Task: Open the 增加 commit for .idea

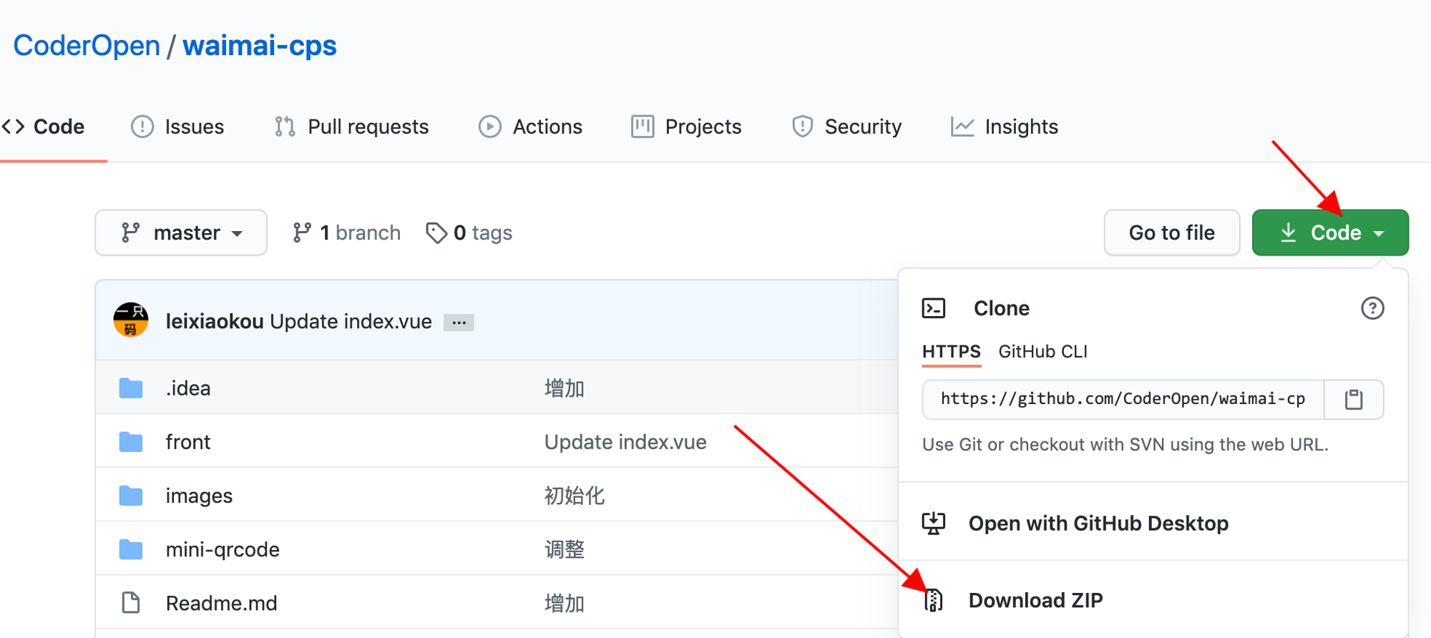Action: click(565, 388)
